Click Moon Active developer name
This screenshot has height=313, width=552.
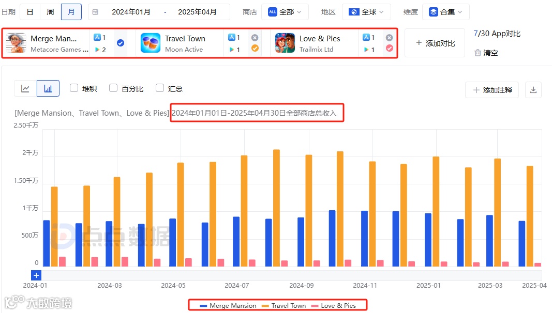pyautogui.click(x=184, y=50)
